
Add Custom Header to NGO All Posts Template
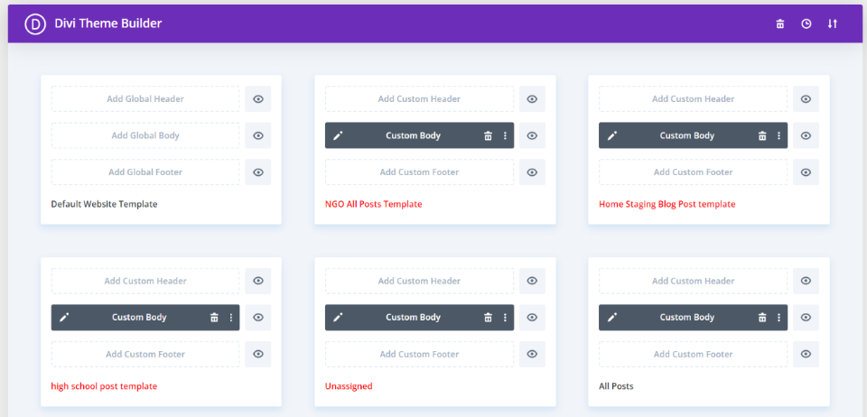tap(419, 99)
